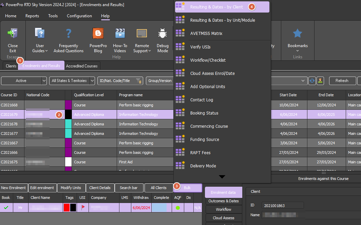Screen dimensions: 361x225
Task: Open the Outcomes & Dates tab
Action: pos(224,201)
